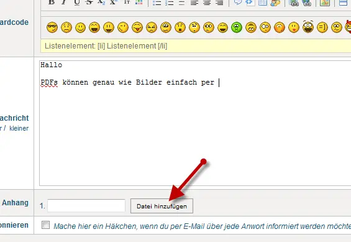Click the word 'Hallo' in the message
This screenshot has width=351, height=242.
click(52, 65)
